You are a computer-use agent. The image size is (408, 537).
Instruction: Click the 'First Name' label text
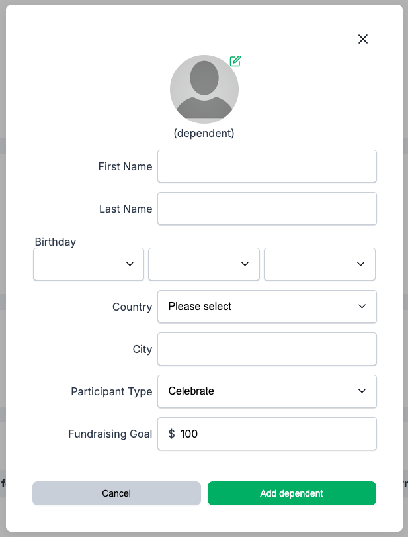click(x=125, y=166)
